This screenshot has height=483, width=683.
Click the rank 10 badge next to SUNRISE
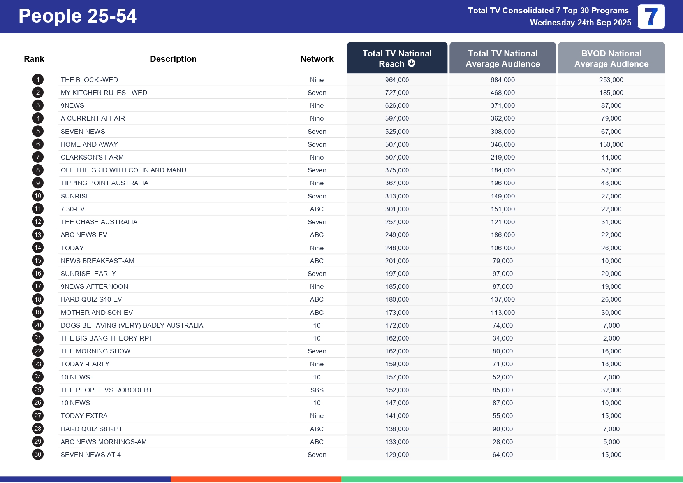click(x=37, y=196)
